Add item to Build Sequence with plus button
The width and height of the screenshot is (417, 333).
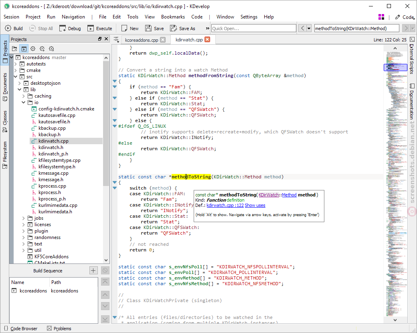(93, 271)
